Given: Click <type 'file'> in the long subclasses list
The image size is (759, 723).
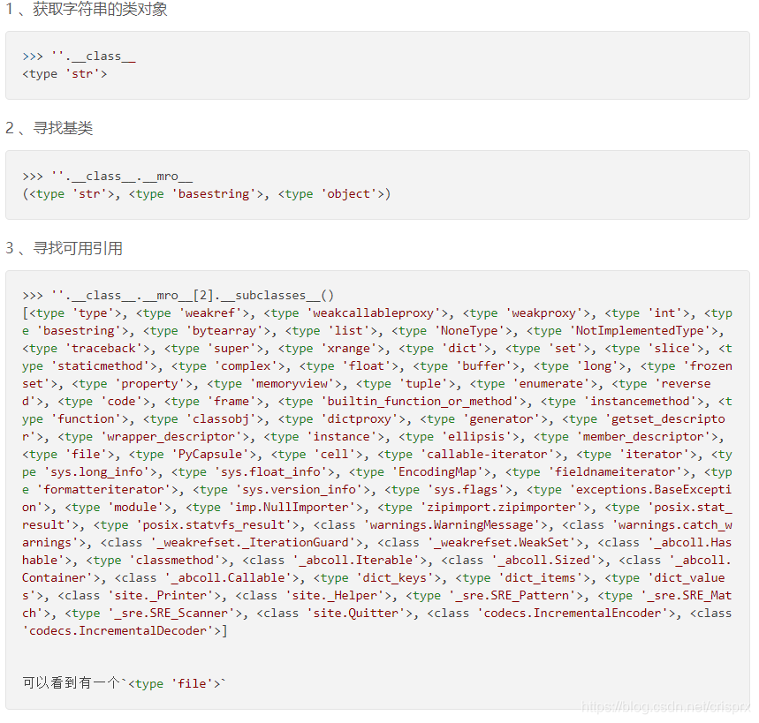Looking at the screenshot, I should click(x=68, y=454).
